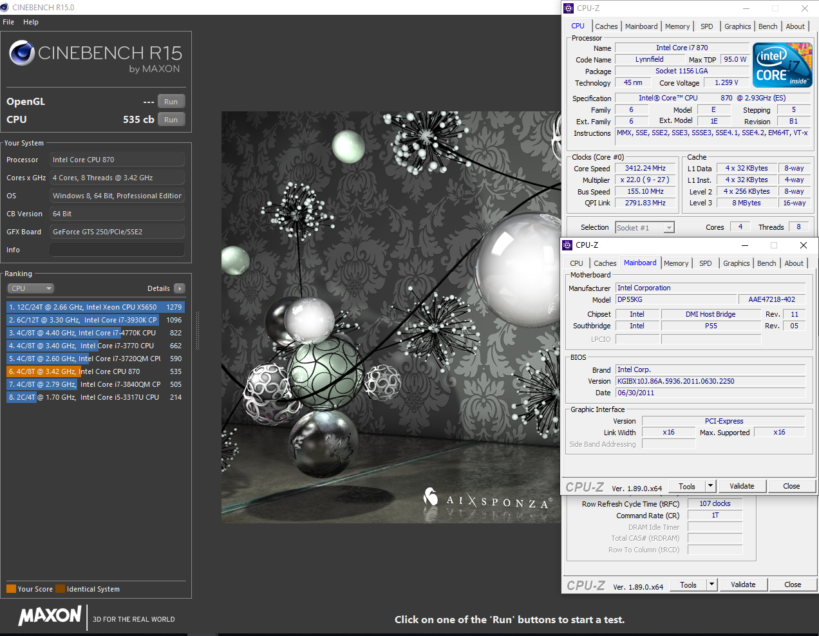Expand Tools dropdown arrow in front CPU-Z
The height and width of the screenshot is (636, 819).
point(711,487)
